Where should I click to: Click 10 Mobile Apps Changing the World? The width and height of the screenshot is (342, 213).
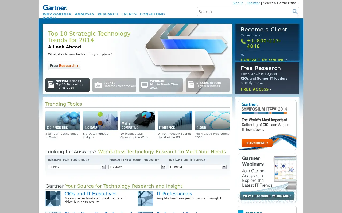pos(135,136)
